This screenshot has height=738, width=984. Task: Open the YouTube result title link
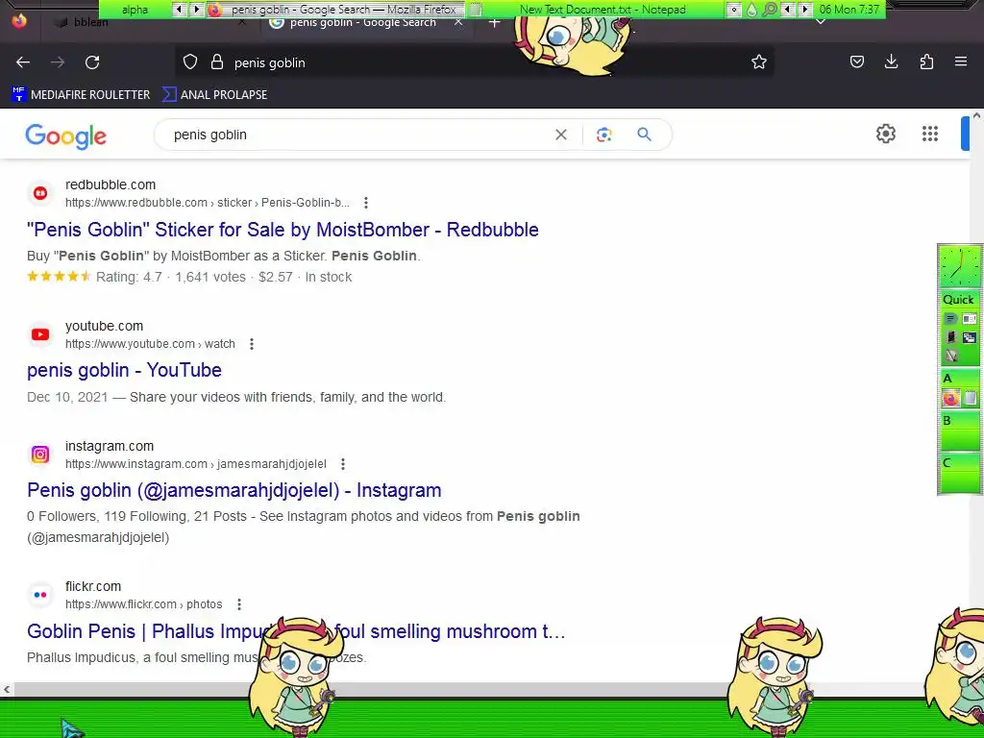(x=124, y=370)
